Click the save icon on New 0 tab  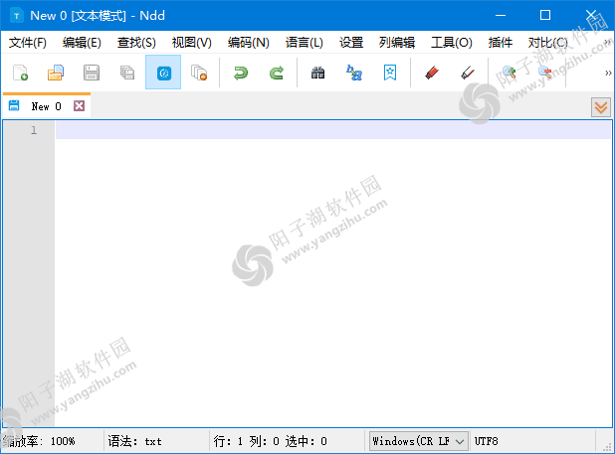14,105
